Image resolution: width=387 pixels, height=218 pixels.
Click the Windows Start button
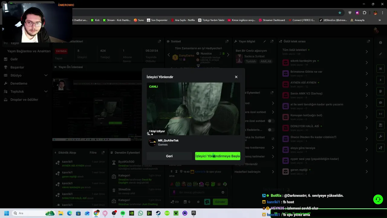6,213
